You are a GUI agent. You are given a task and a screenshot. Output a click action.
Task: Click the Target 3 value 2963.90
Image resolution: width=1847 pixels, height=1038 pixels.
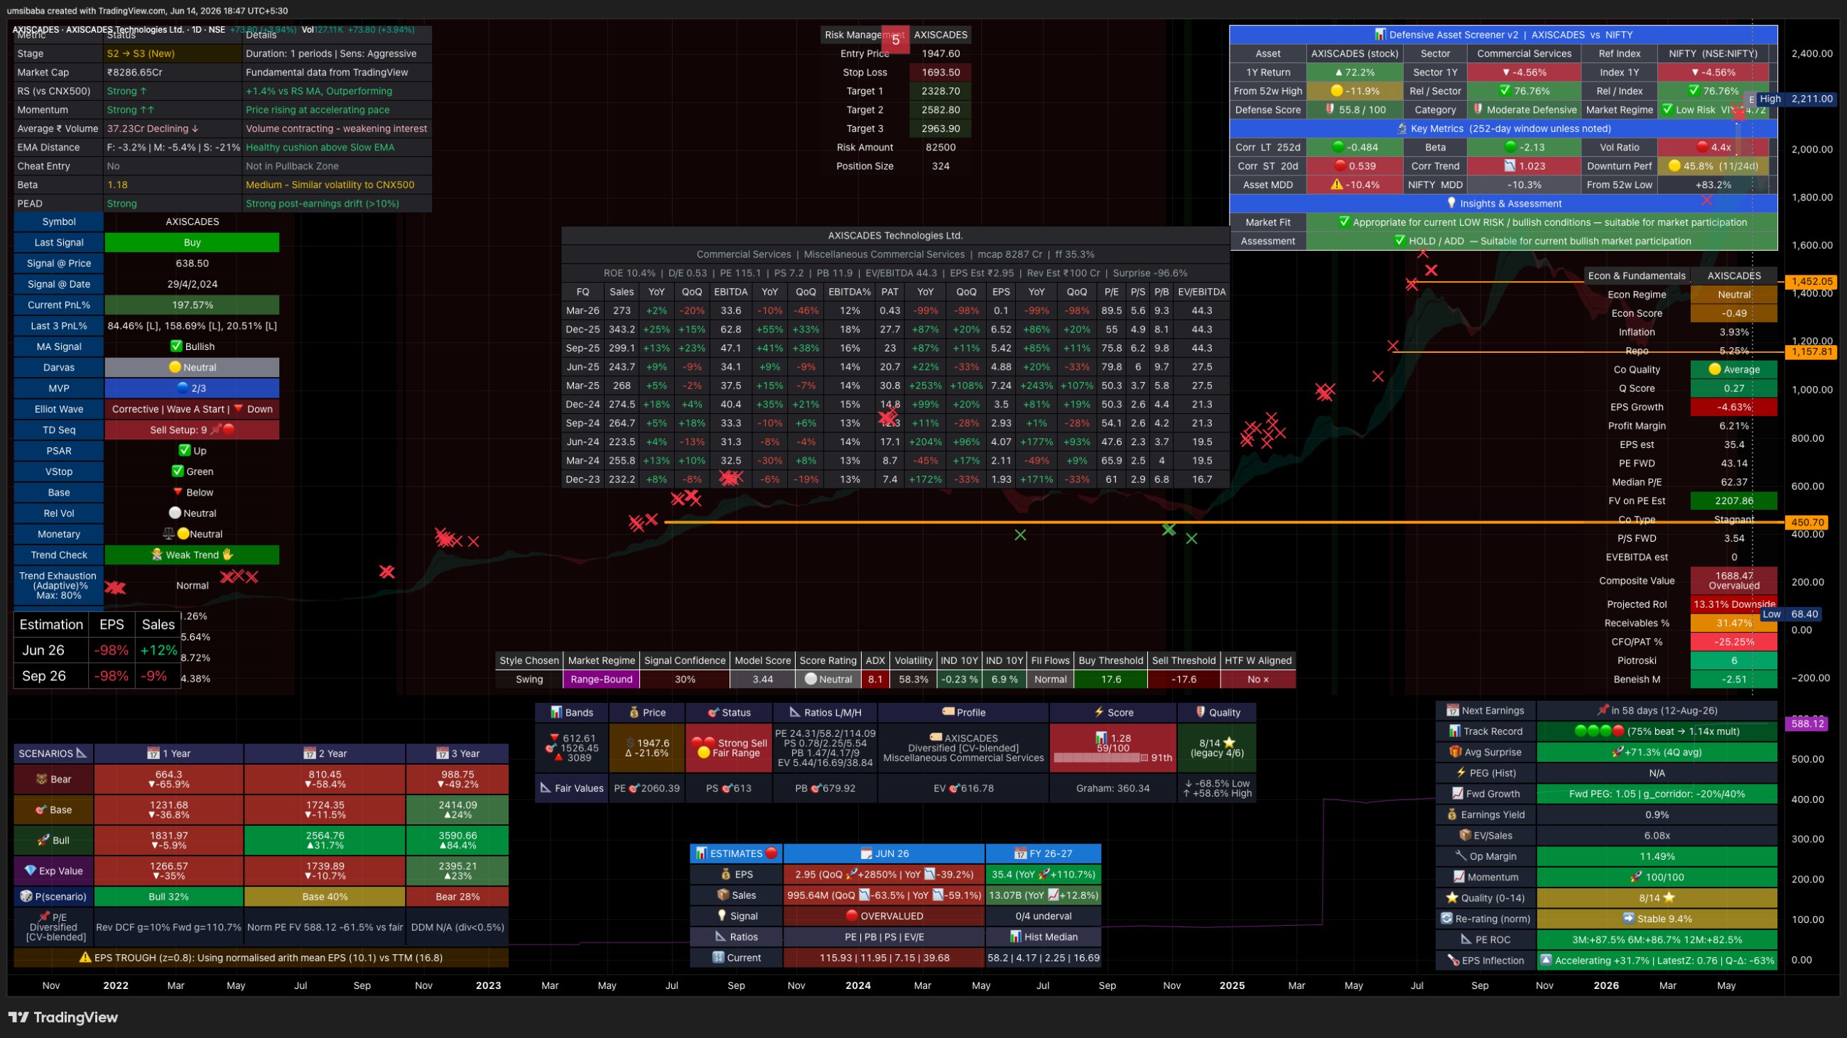tap(940, 129)
